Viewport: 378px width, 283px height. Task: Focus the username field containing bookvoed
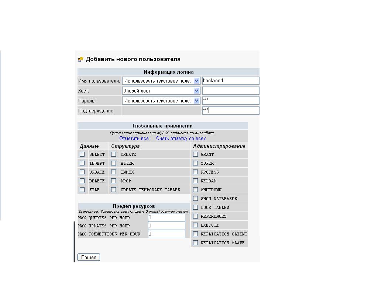(x=231, y=81)
